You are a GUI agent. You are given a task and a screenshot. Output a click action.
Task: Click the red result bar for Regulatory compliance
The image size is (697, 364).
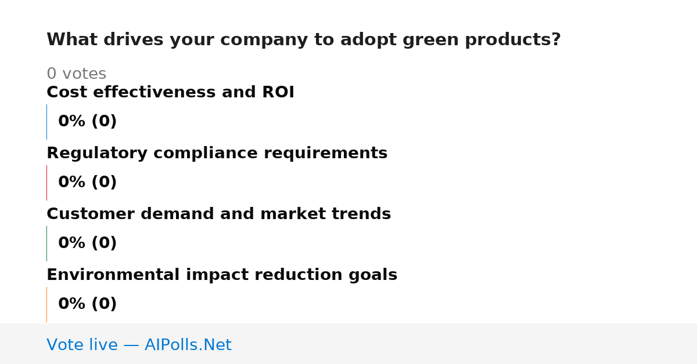pyautogui.click(x=46, y=183)
